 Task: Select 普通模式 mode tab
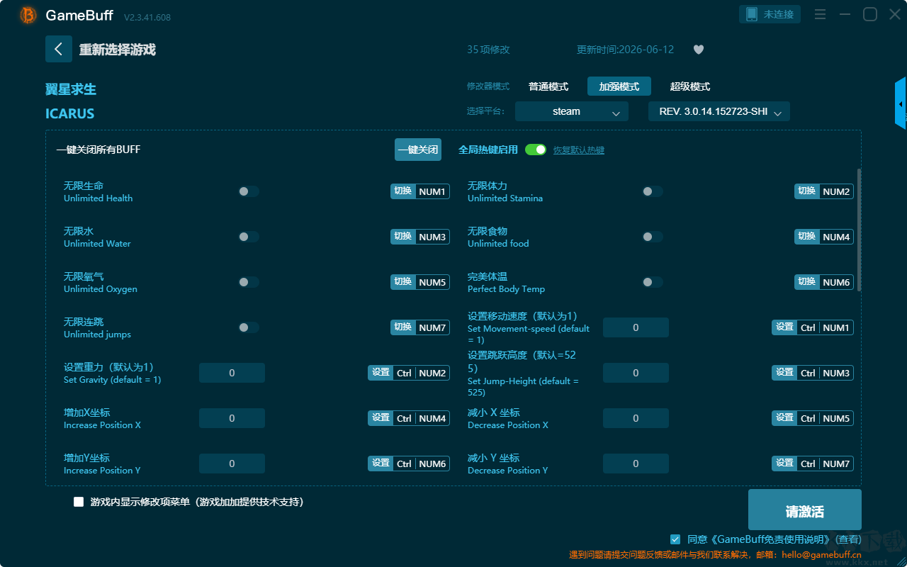pyautogui.click(x=548, y=86)
